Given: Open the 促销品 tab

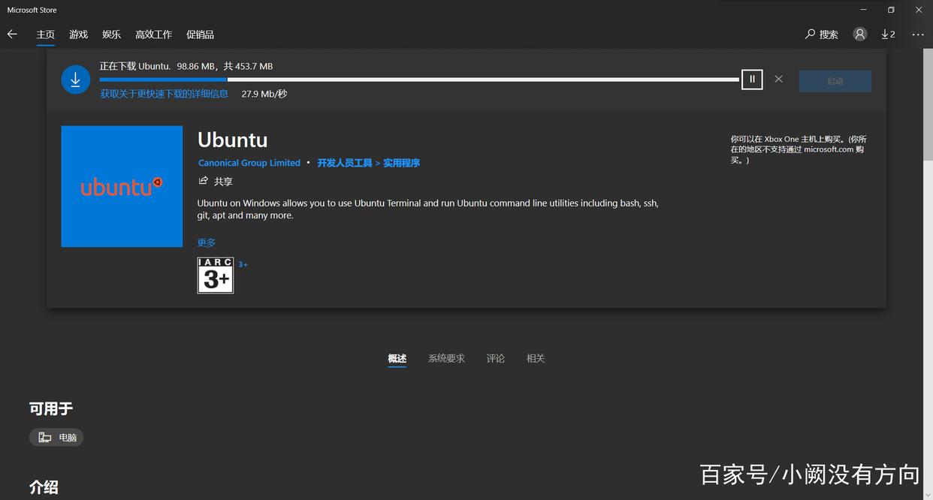Looking at the screenshot, I should coord(201,35).
